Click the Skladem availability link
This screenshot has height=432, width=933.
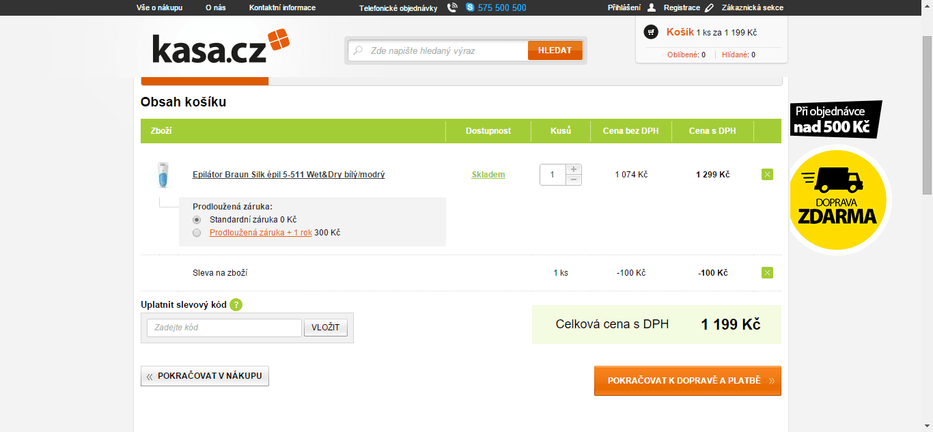(488, 175)
